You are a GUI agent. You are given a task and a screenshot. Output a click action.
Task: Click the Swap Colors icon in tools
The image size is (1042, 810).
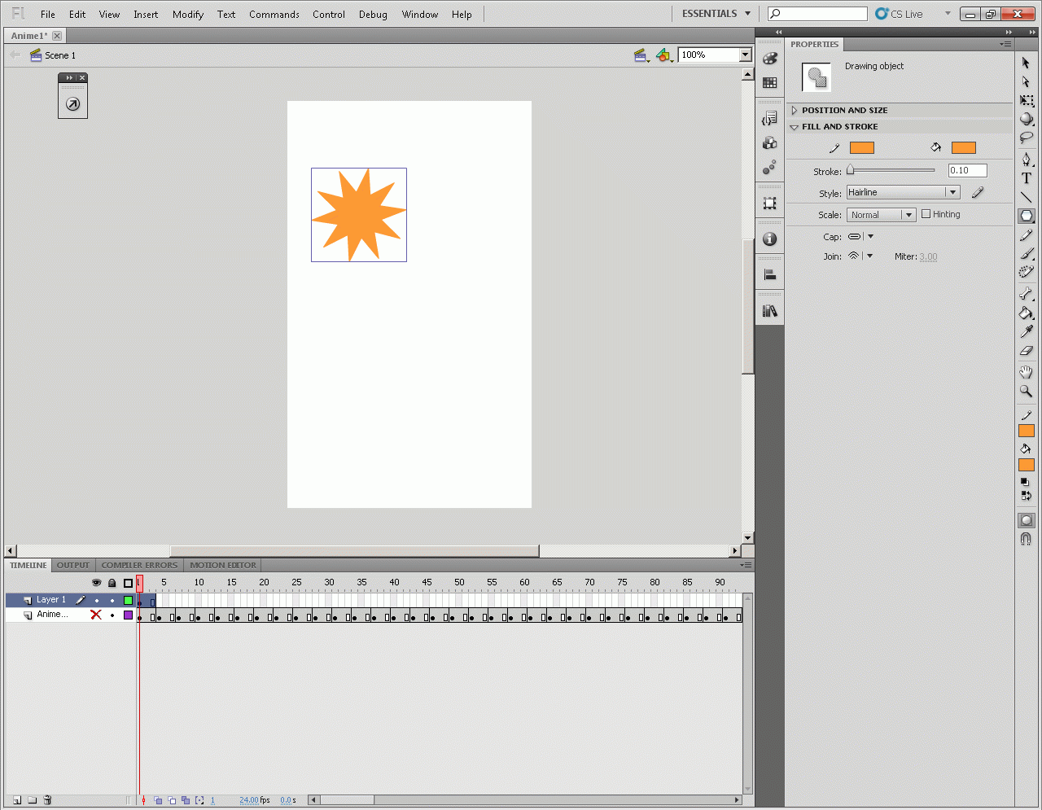tap(1026, 495)
